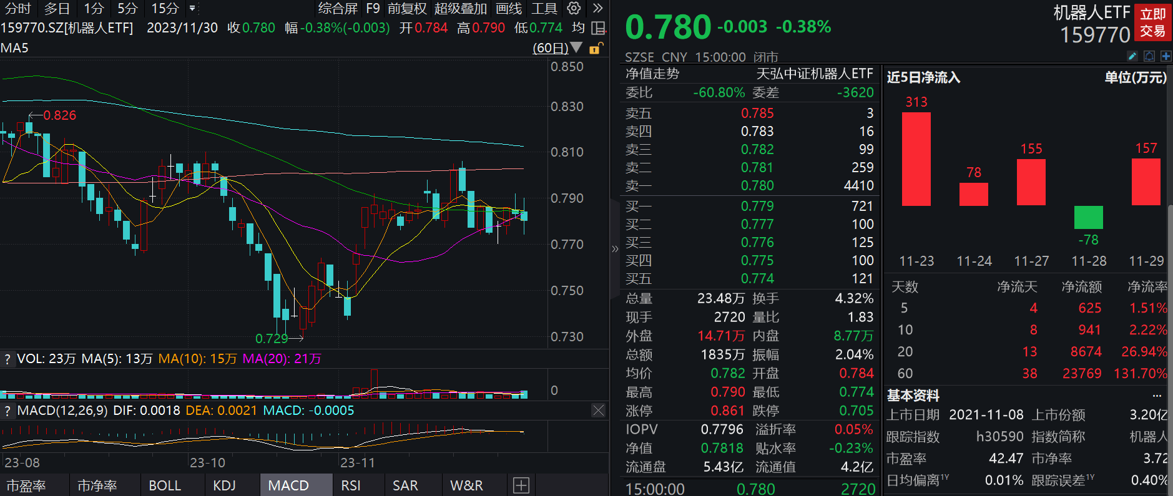This screenshot has width=1173, height=496.
Task: Select the 市净率 indicator tab
Action: (97, 485)
